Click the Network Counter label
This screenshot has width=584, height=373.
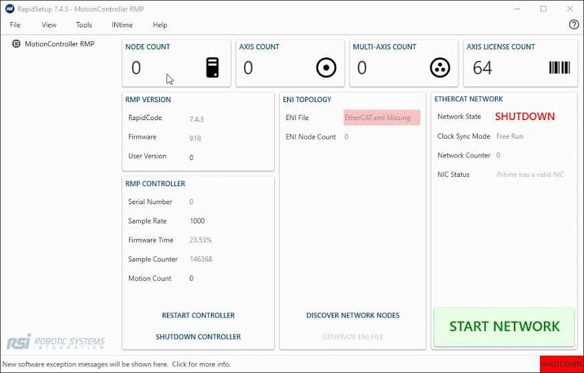(x=464, y=155)
